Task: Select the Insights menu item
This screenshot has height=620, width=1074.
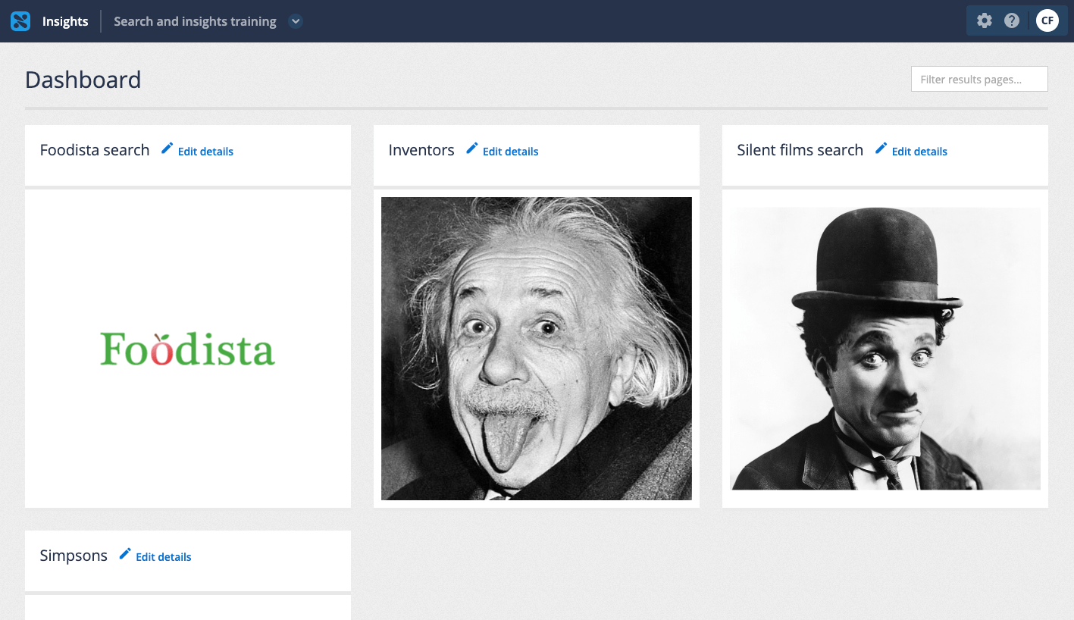Action: click(64, 20)
